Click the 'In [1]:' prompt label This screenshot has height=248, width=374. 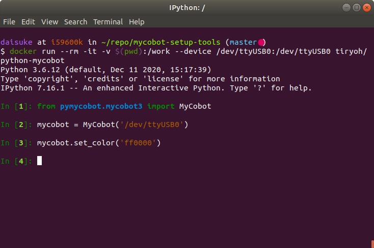click(x=16, y=106)
